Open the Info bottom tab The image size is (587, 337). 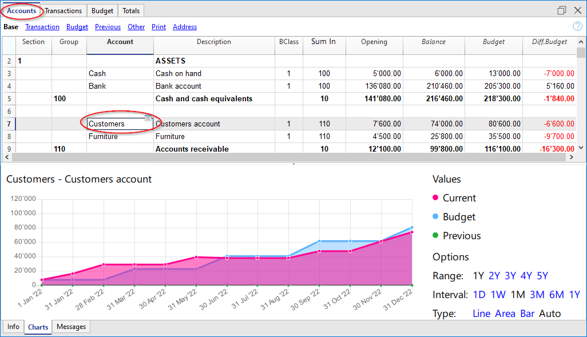click(x=13, y=327)
